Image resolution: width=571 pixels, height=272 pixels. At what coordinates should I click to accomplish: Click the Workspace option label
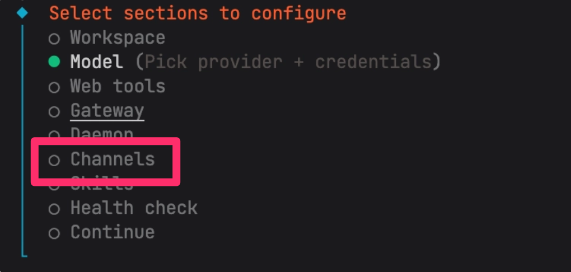(118, 38)
